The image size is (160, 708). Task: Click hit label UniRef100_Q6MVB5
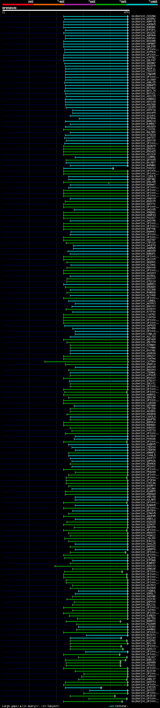point(143,662)
